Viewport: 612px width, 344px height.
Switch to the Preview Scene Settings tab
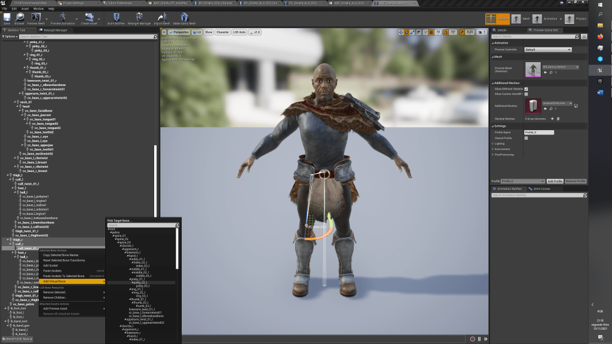pyautogui.click(x=544, y=30)
